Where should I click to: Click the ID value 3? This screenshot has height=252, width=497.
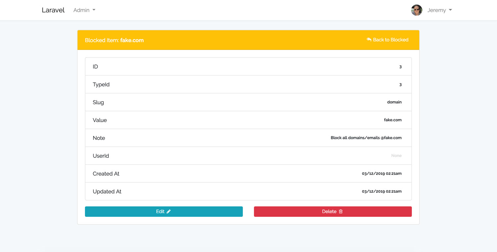pos(400,67)
